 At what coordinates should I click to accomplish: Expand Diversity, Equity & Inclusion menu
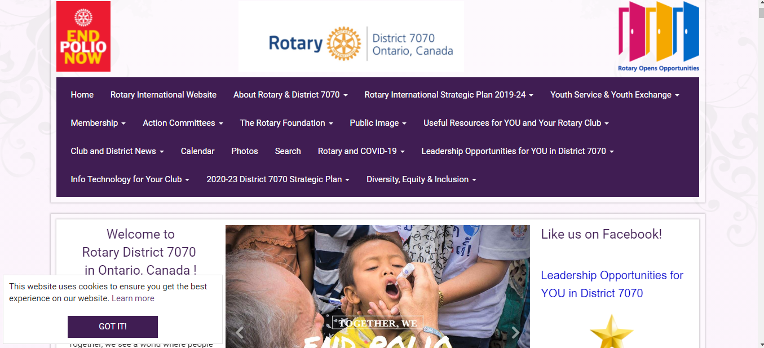(421, 179)
